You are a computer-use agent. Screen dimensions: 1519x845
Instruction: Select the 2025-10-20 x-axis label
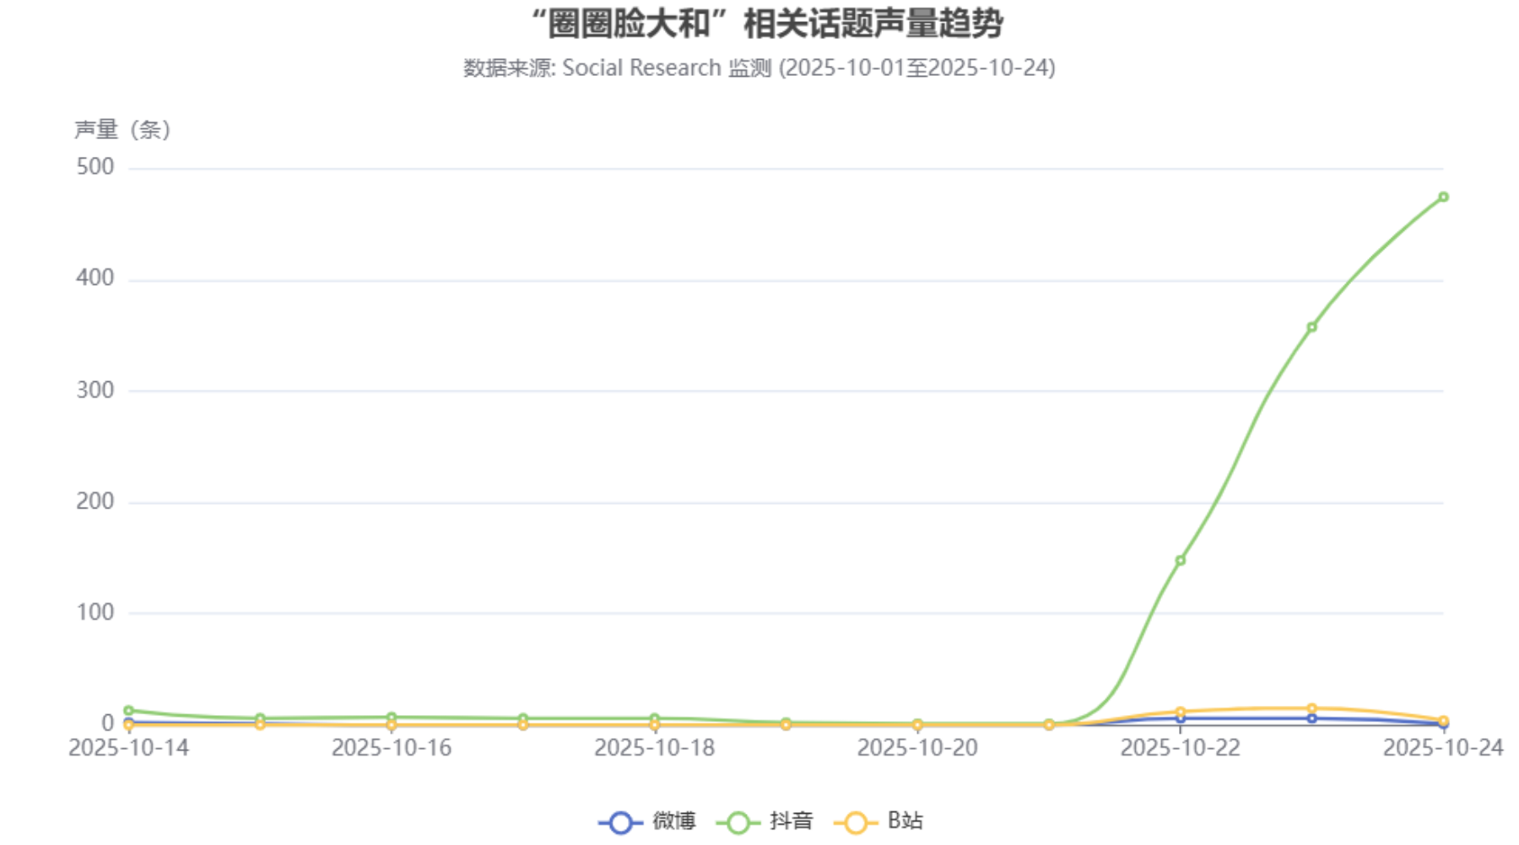[x=917, y=748]
